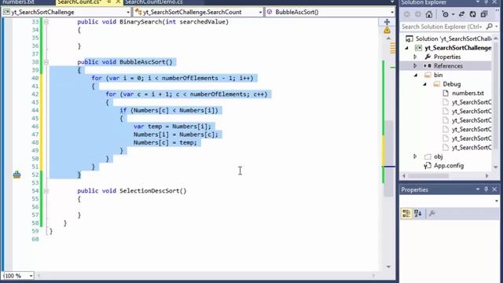Click the C# project icon of yt_SearchSortChallenge
The height and width of the screenshot is (283, 503).
418,48
